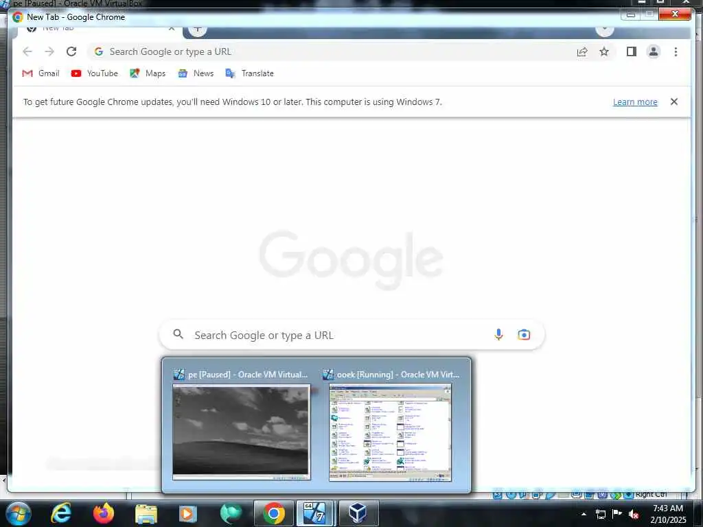Image resolution: width=703 pixels, height=527 pixels.
Task: Click the Learn more link
Action: (x=635, y=102)
